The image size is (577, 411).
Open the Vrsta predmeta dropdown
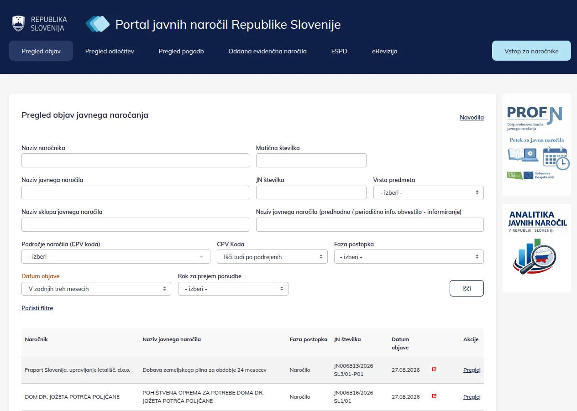pyautogui.click(x=428, y=192)
